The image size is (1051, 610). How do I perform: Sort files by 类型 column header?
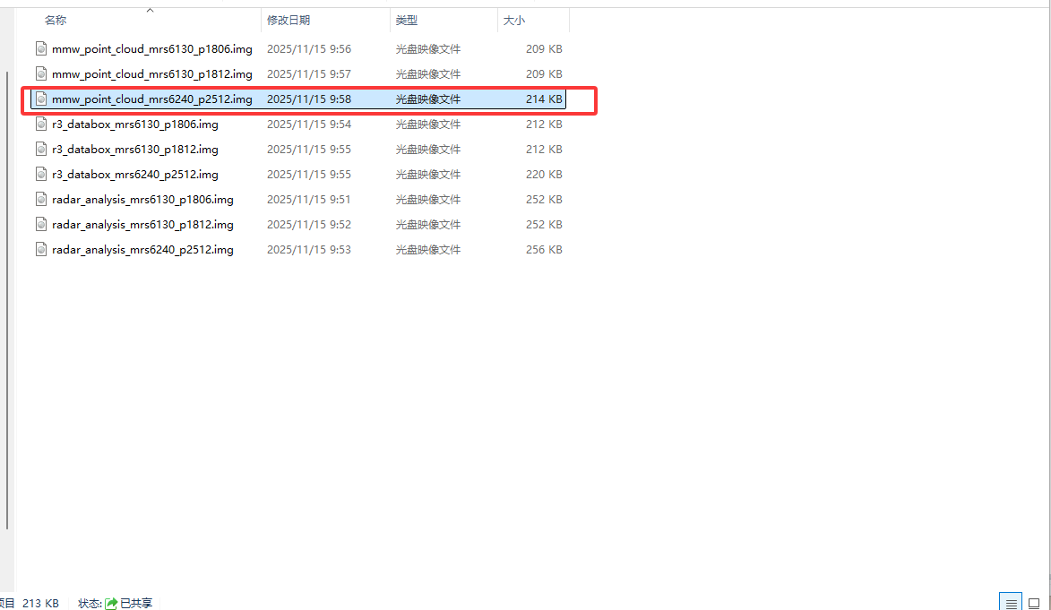406,20
